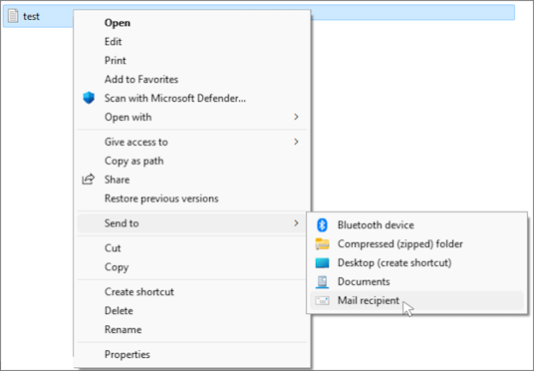Screen dimensions: 534x371
Task: Click the Bluetooth device icon
Action: coord(322,225)
